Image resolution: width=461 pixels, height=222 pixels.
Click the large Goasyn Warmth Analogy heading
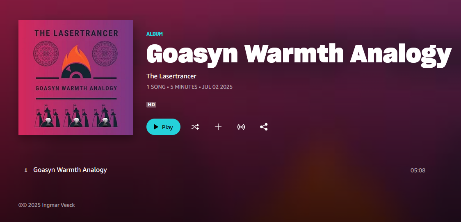click(x=299, y=54)
